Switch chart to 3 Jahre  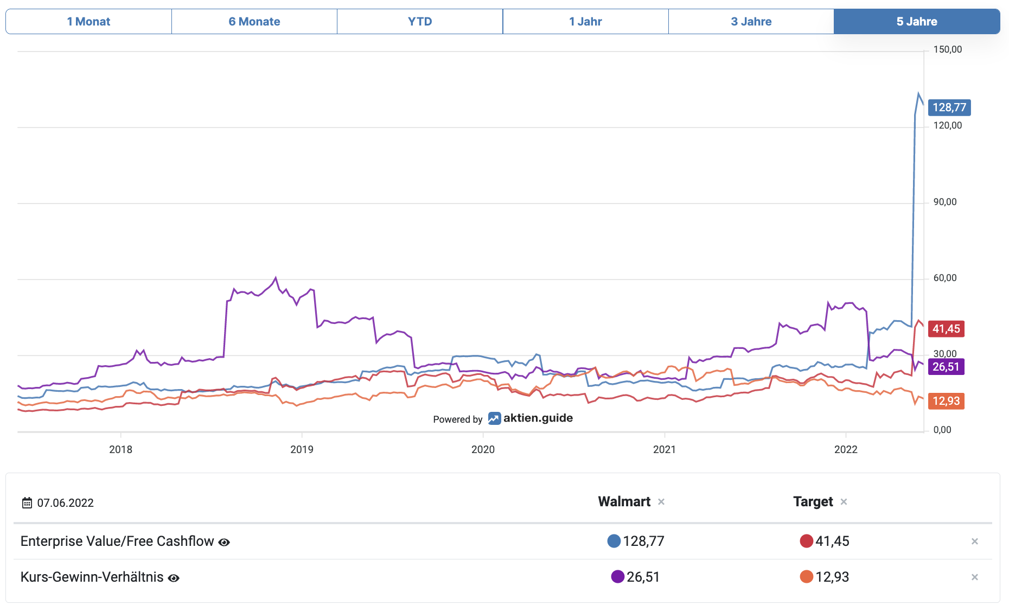(x=751, y=22)
